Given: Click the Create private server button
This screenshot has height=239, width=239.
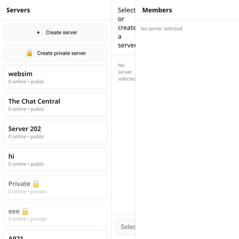Looking at the screenshot, I should pyautogui.click(x=55, y=53).
